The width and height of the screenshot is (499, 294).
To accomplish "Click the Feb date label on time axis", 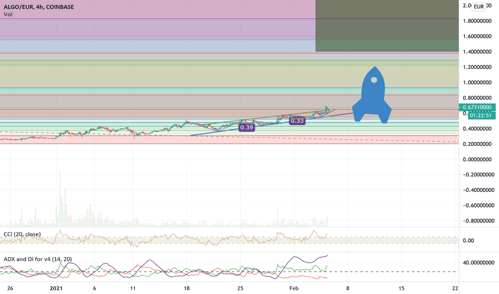I will [x=294, y=288].
